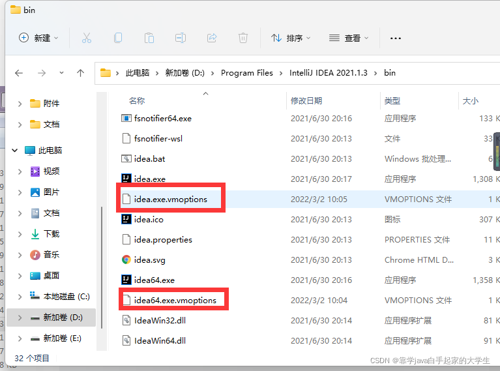The width and height of the screenshot is (500, 371).
Task: Collapse the 此电脑 tree node
Action: (15, 150)
